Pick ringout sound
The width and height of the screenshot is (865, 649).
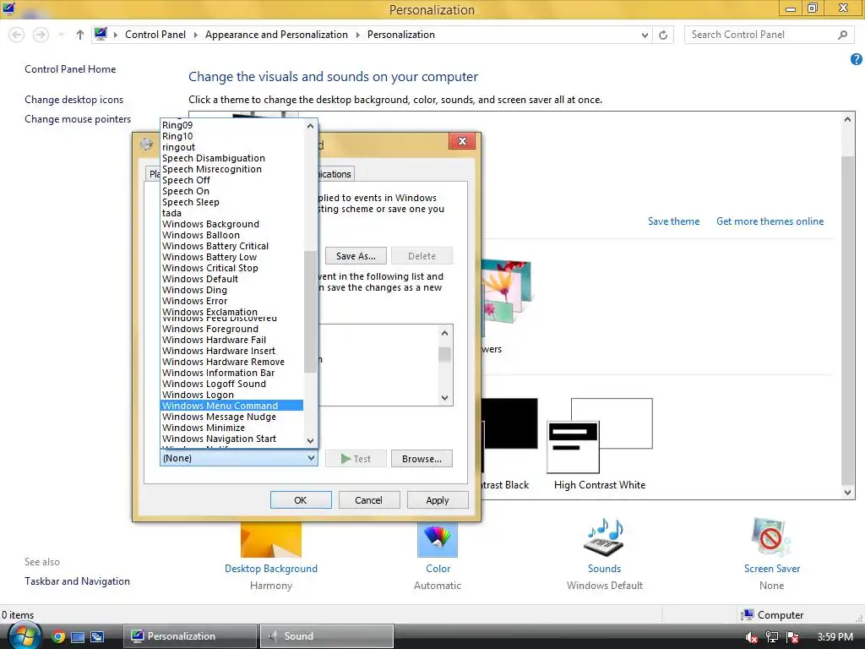tap(231, 147)
